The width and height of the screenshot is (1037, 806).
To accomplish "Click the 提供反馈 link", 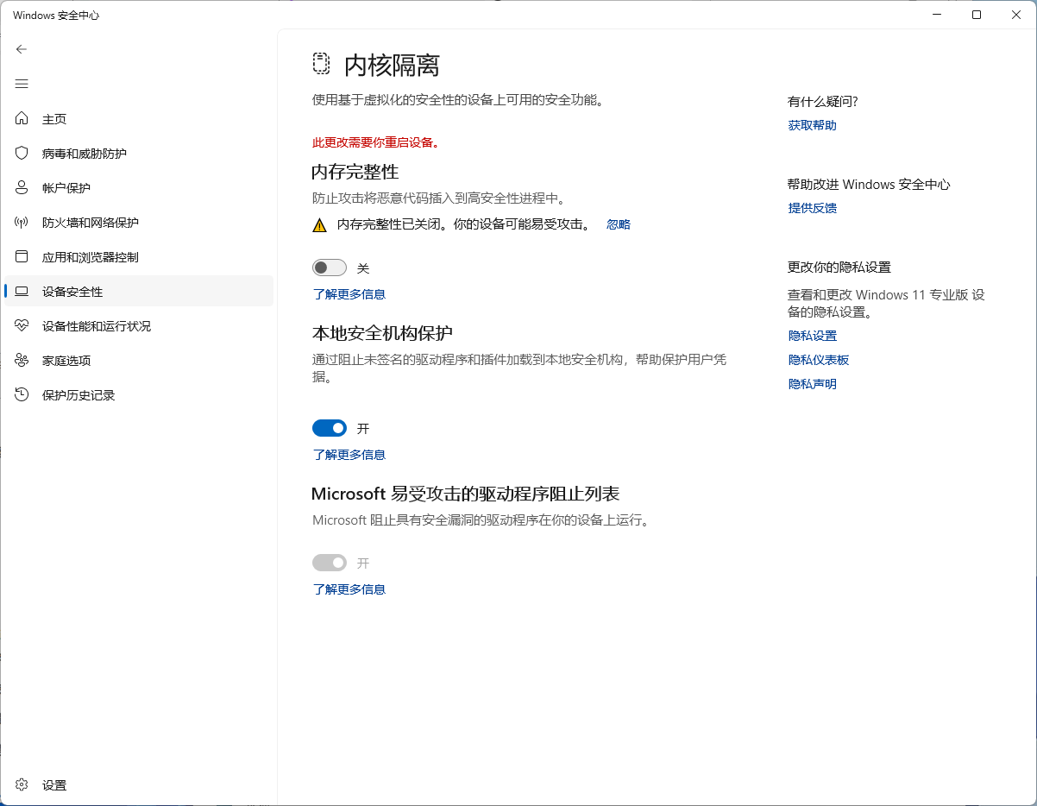I will 812,208.
